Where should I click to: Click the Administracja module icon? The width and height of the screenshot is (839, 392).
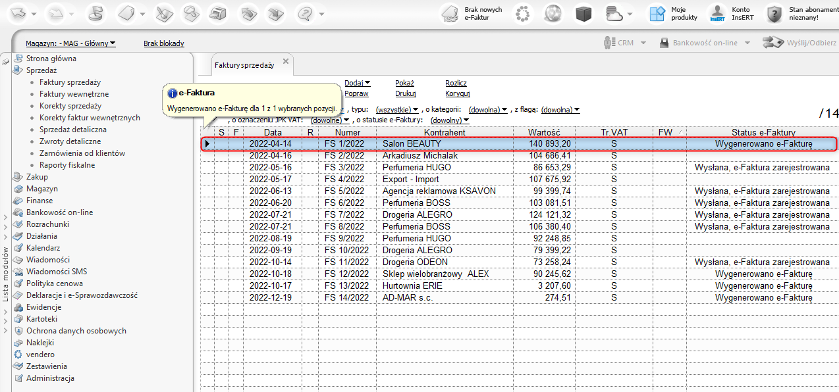19,378
